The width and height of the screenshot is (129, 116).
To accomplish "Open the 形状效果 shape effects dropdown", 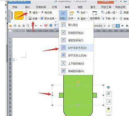I will 48,19.
